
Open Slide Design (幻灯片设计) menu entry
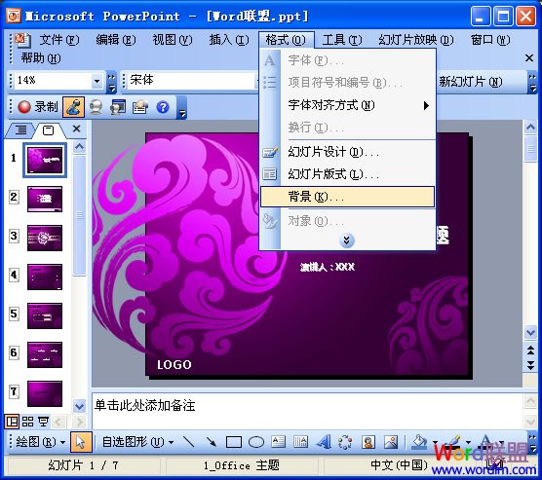[347, 152]
